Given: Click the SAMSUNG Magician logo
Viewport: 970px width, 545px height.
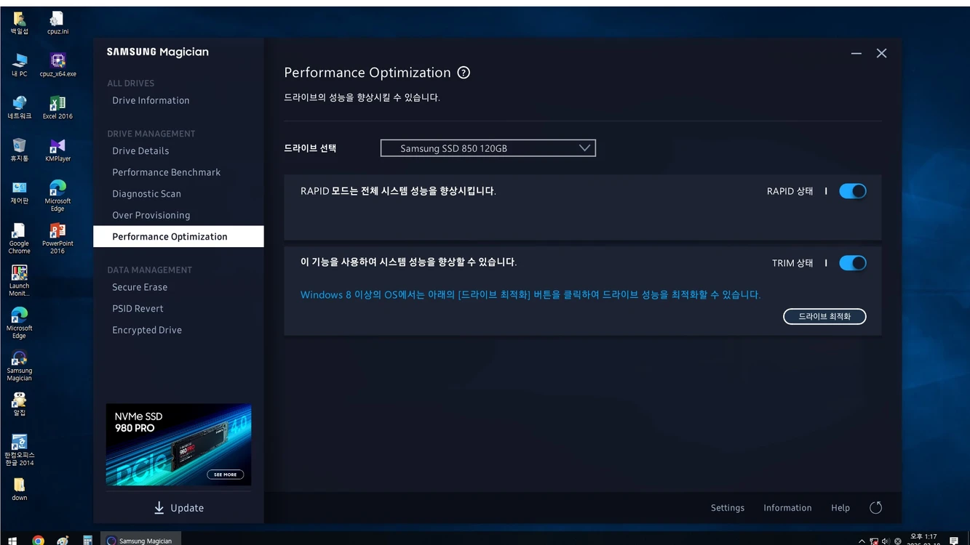Looking at the screenshot, I should (x=158, y=52).
